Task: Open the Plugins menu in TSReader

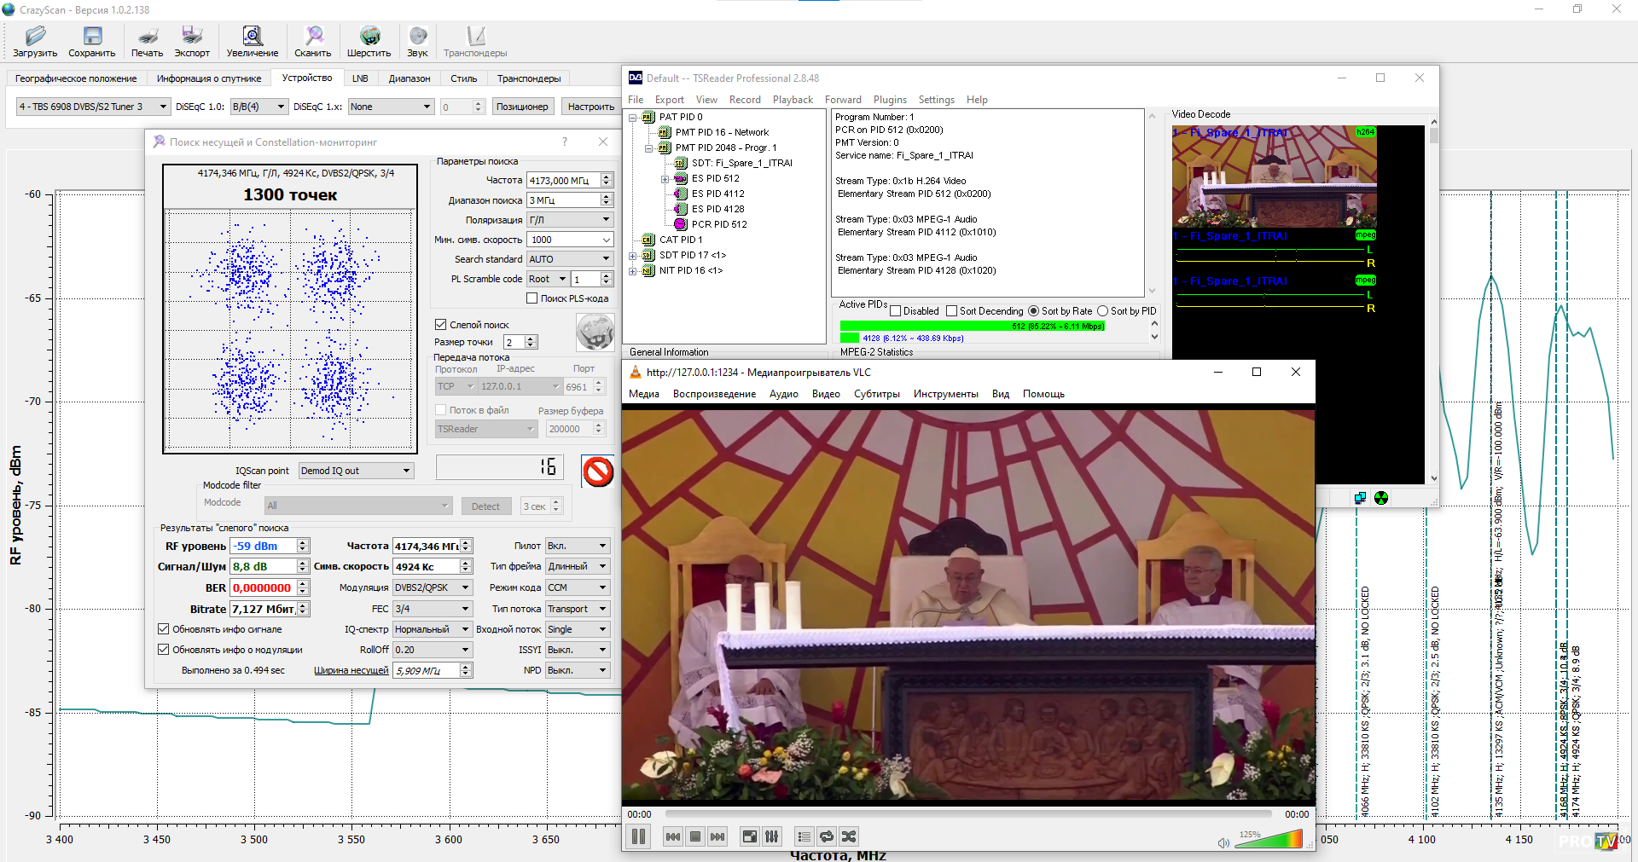Action: click(890, 100)
